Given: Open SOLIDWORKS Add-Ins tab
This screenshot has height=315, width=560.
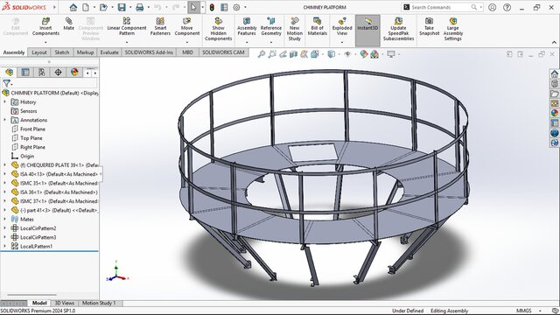Looking at the screenshot, I should tap(149, 52).
